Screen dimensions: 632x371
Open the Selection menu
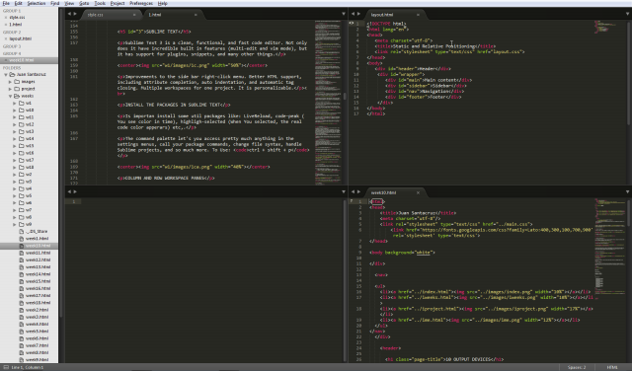pos(37,3)
